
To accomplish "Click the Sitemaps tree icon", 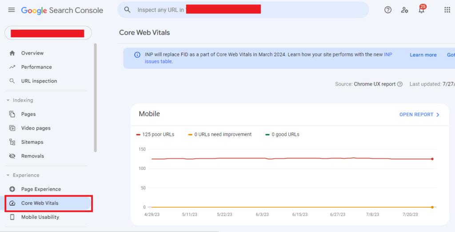I will point(12,142).
